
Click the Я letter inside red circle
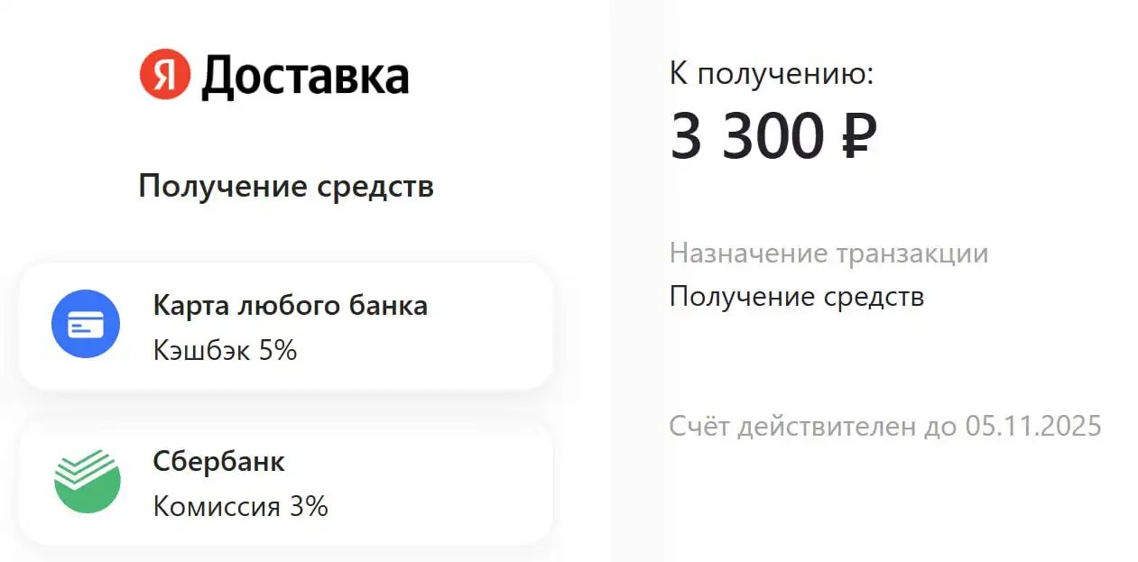pyautogui.click(x=165, y=76)
